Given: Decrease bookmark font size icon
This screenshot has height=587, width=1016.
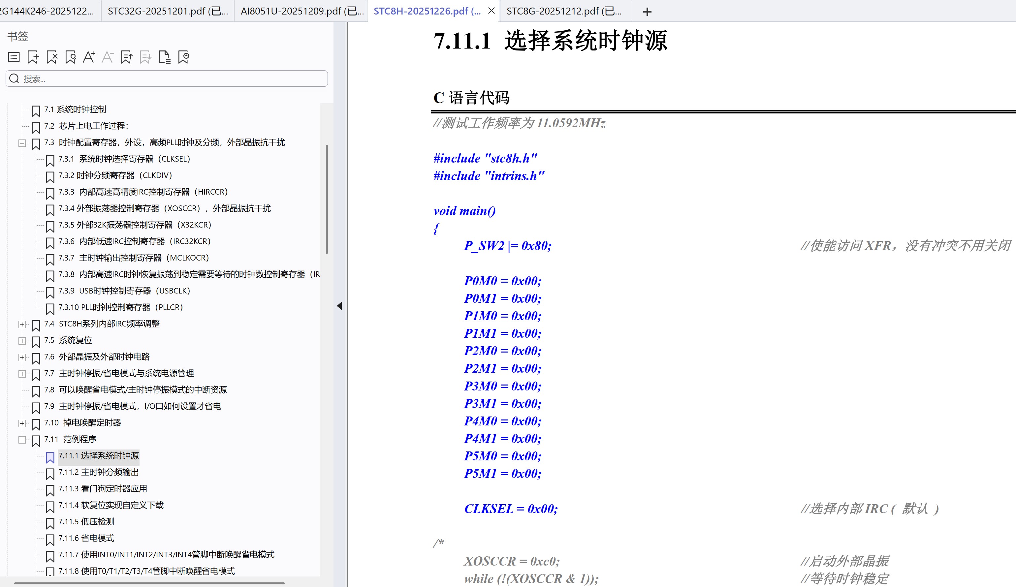Looking at the screenshot, I should click(x=108, y=57).
